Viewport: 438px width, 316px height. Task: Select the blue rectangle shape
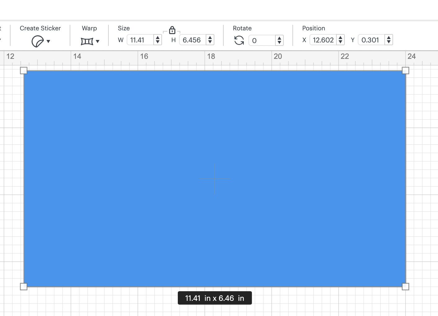tap(215, 179)
